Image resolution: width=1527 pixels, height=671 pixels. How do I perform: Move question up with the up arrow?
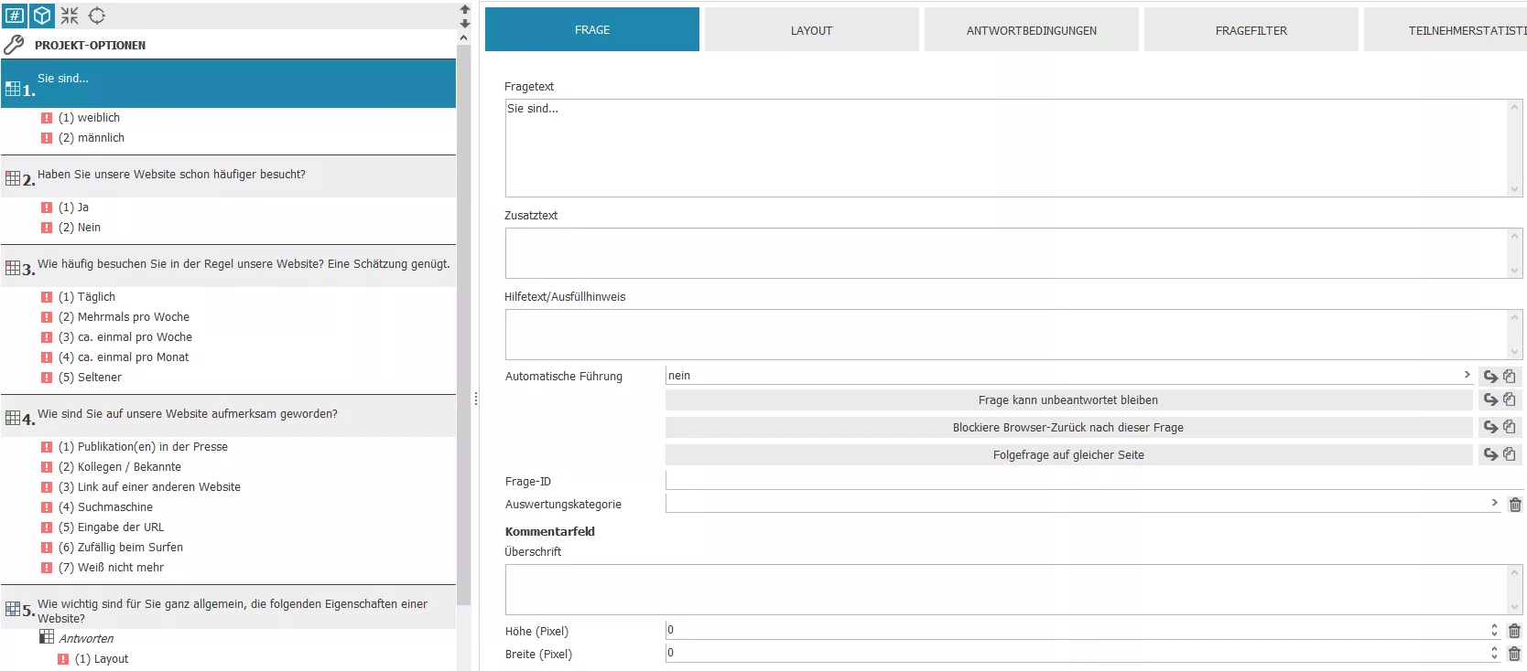click(x=464, y=9)
